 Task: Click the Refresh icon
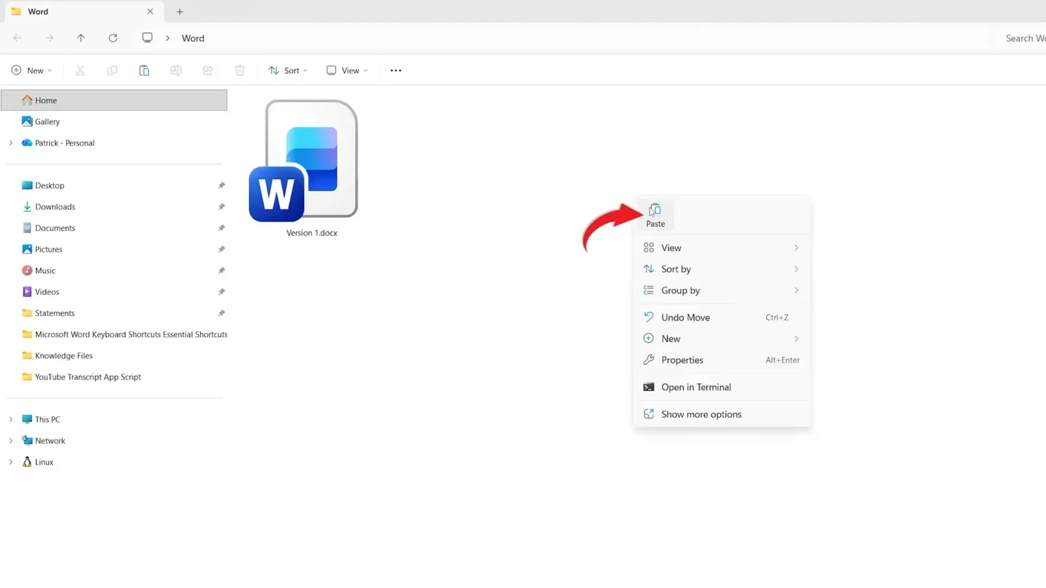(x=113, y=38)
